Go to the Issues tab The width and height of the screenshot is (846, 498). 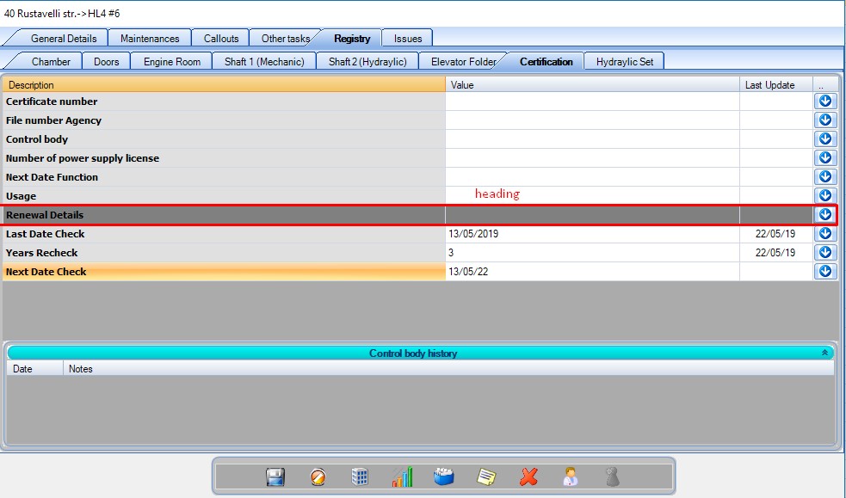point(408,39)
